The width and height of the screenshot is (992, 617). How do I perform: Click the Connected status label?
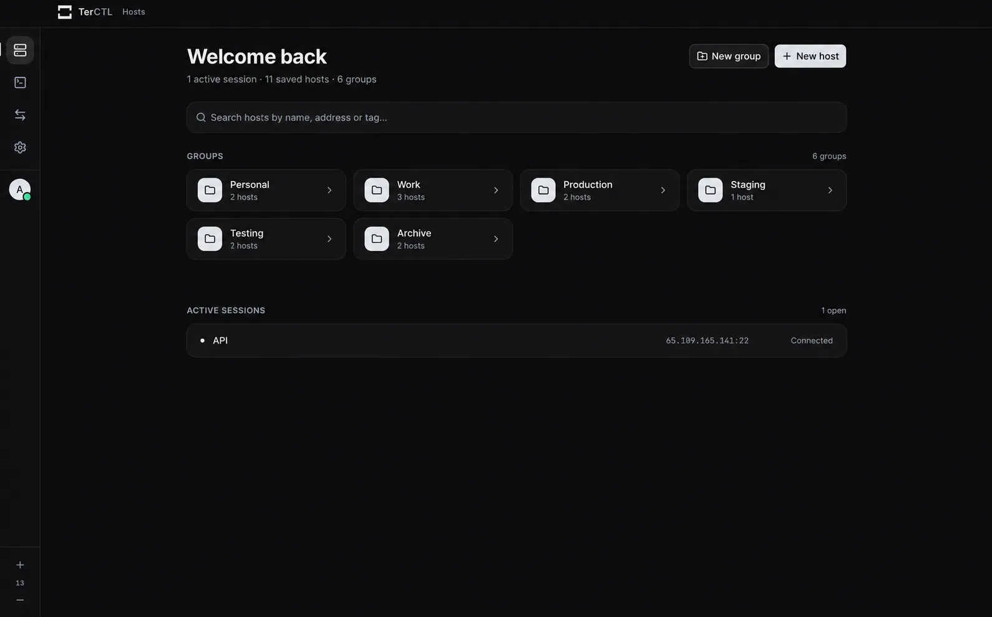point(812,341)
